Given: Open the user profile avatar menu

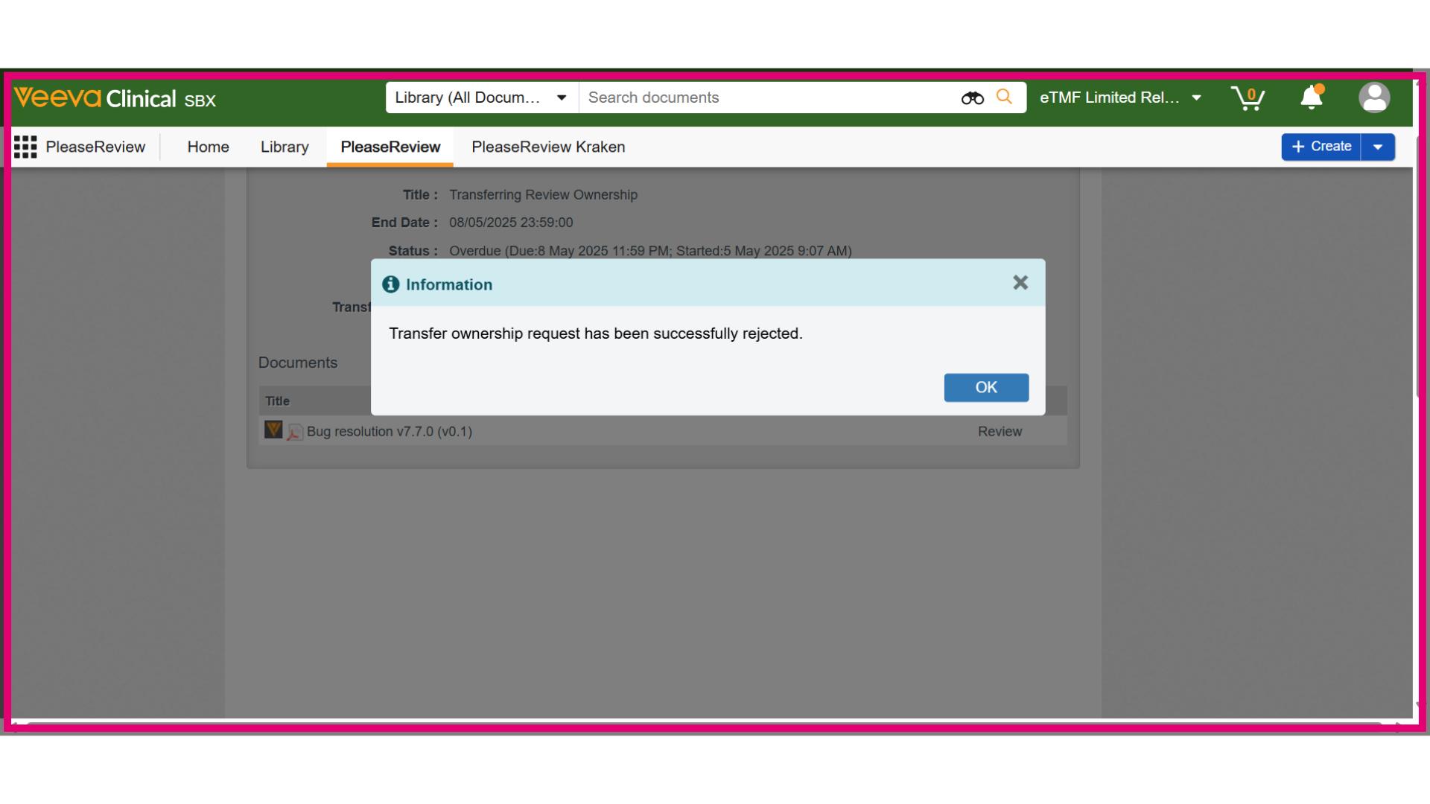Looking at the screenshot, I should coord(1374,98).
